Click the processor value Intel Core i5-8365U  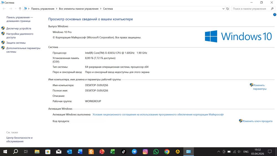116,53
